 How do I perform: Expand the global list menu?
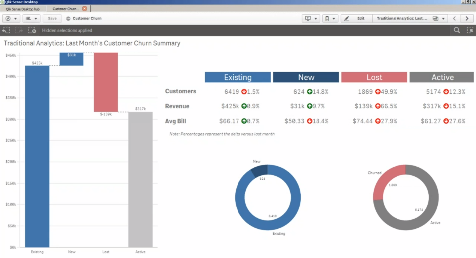tap(31, 18)
